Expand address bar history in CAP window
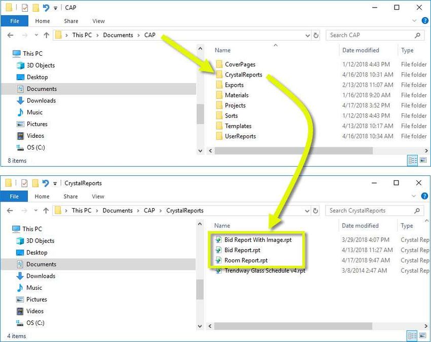 (x=308, y=35)
